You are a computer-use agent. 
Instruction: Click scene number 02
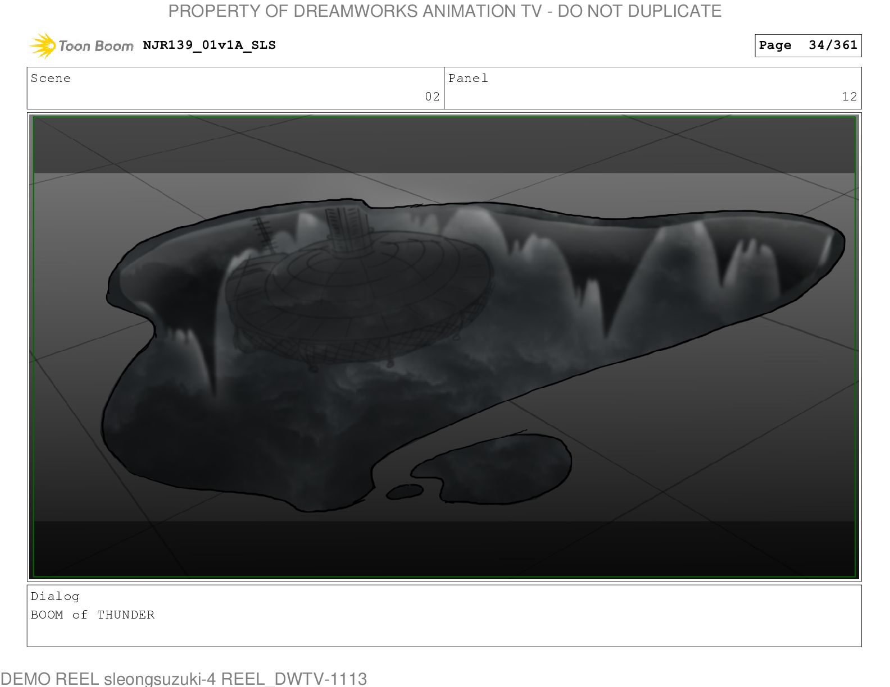coord(432,97)
